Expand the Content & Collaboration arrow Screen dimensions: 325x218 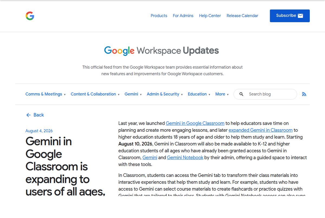119,94
